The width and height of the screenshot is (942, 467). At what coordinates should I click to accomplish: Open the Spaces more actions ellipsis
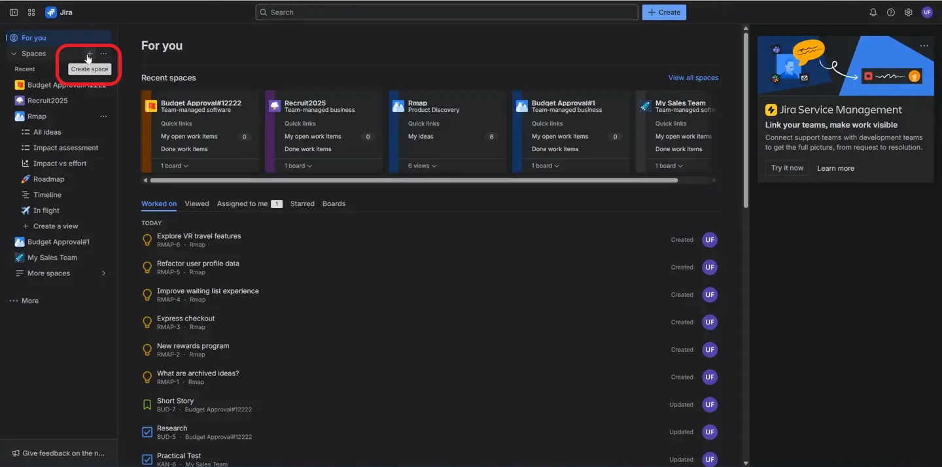click(103, 54)
